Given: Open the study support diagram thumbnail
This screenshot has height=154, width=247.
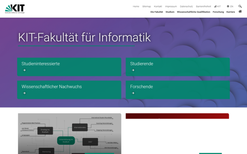Looking at the screenshot, I should click(70, 133).
